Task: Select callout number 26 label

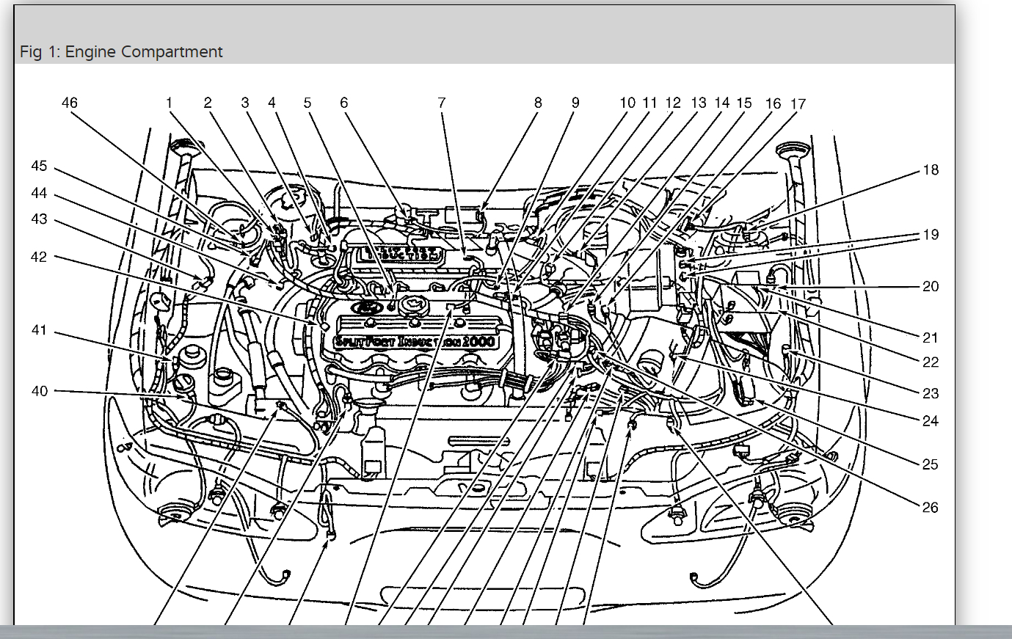Action: [930, 508]
